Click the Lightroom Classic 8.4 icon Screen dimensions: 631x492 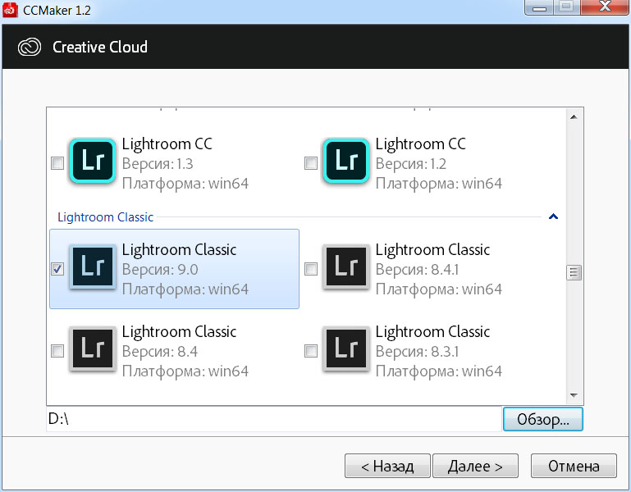point(93,348)
